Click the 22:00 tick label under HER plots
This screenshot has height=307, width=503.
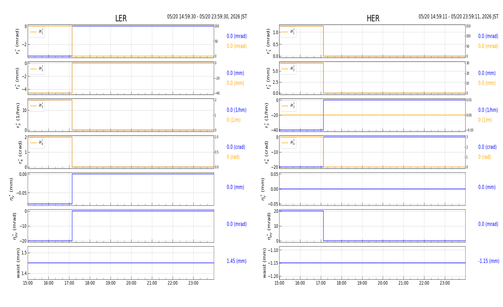424,283
